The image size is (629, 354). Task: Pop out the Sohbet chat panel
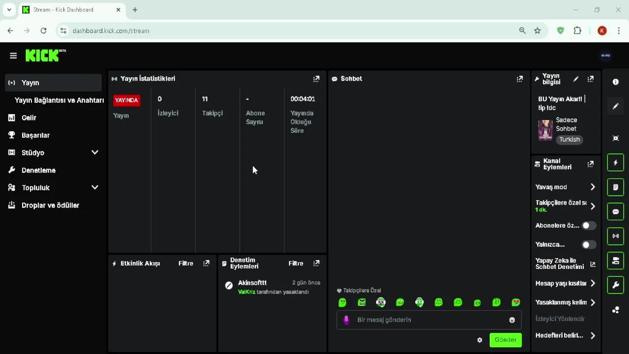pyautogui.click(x=520, y=79)
